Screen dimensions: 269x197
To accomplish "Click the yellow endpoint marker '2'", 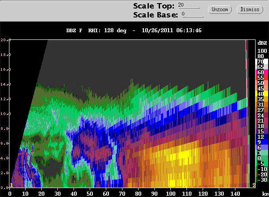I will coord(254,185).
